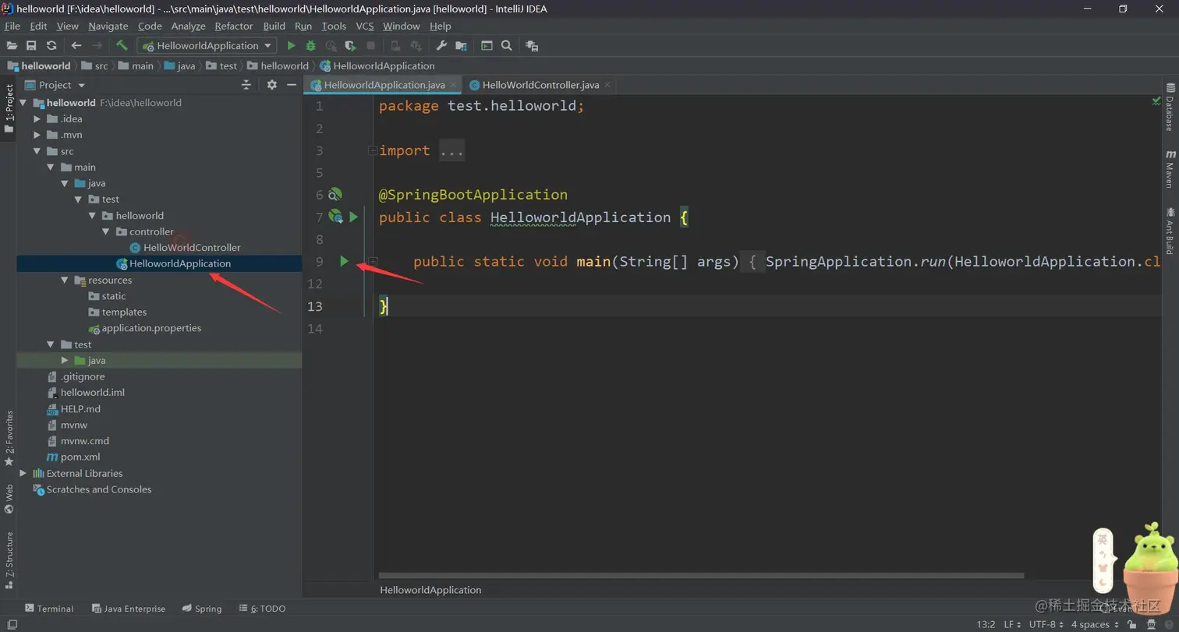Open the Maven tool window on the right

tap(1170, 169)
